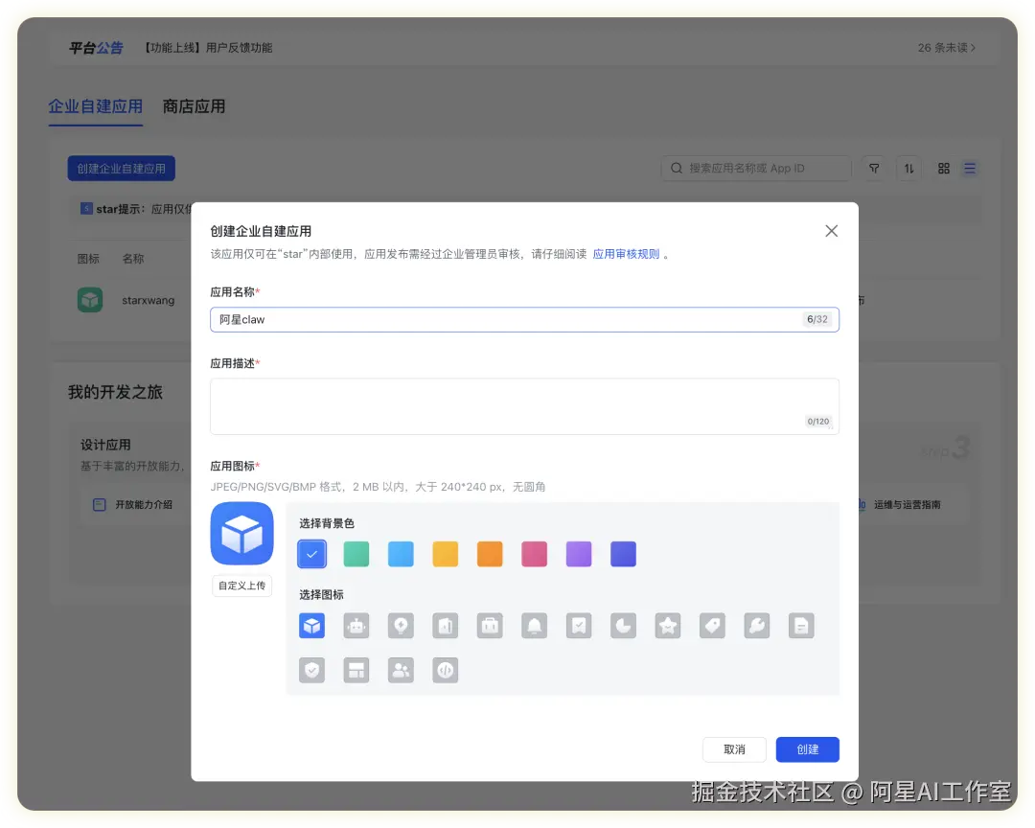The height and width of the screenshot is (828, 1035).
Task: Click the sort order icon
Action: click(x=908, y=169)
